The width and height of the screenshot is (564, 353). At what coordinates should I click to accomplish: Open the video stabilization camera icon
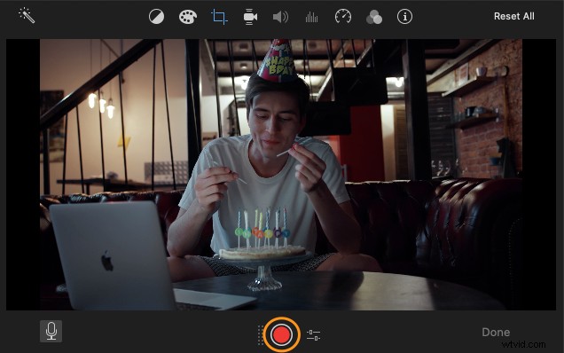pos(250,17)
